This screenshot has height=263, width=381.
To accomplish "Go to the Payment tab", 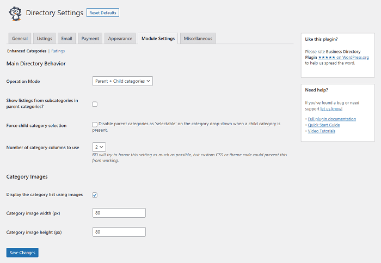I will 90,39.
